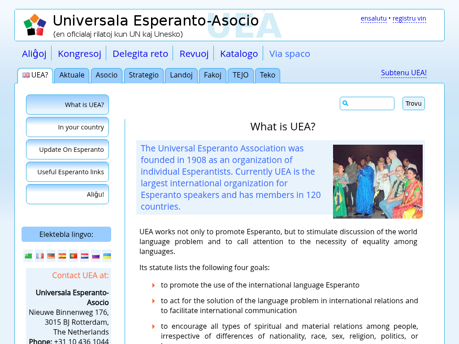Choose the Ukrainian flag language icon

(x=107, y=256)
